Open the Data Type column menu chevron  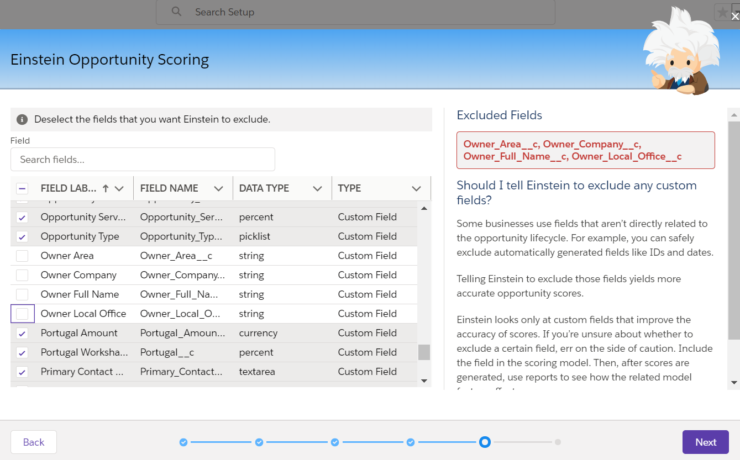[317, 188]
